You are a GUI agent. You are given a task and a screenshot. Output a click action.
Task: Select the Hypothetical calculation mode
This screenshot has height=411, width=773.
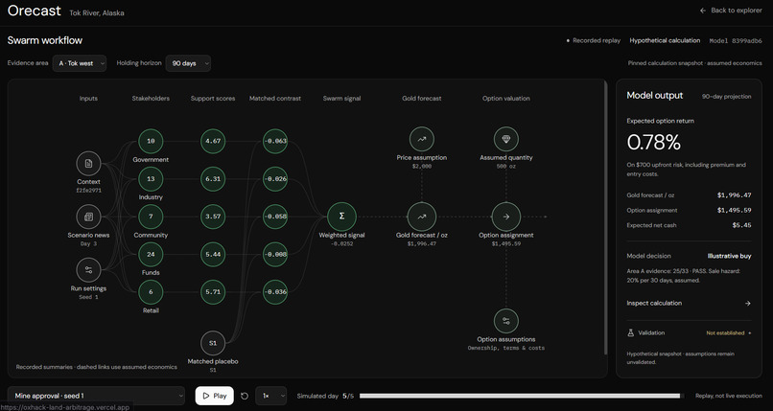(x=665, y=41)
